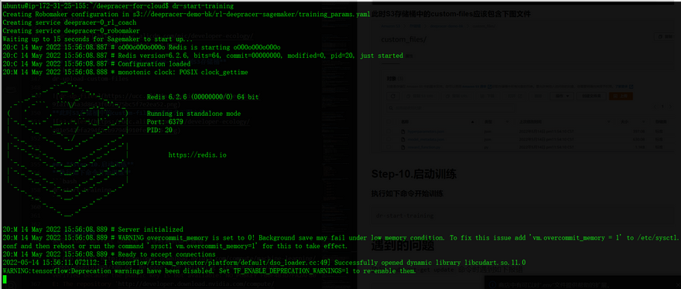Click the copy button at top right
The height and width of the screenshot is (289, 681).
[664, 36]
